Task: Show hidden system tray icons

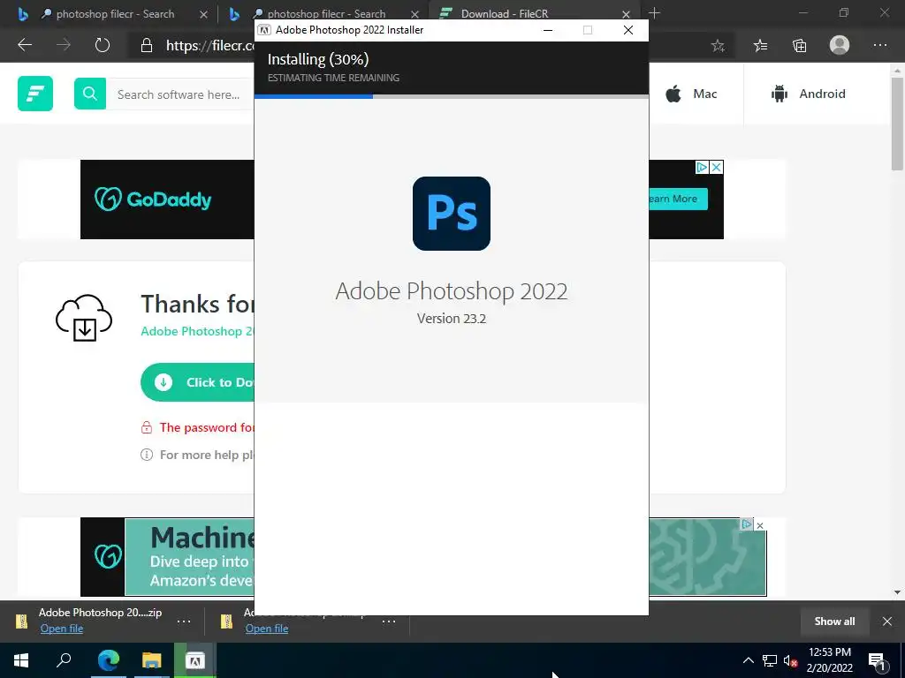Action: (x=748, y=660)
